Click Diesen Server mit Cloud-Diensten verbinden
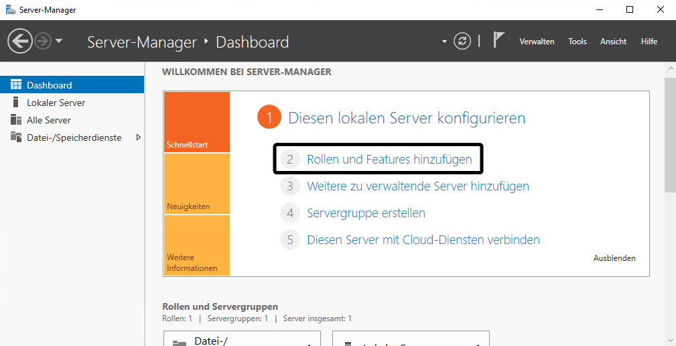The width and height of the screenshot is (676, 346). (423, 239)
